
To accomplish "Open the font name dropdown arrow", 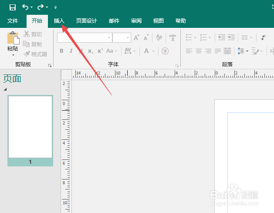I will click(109, 37).
